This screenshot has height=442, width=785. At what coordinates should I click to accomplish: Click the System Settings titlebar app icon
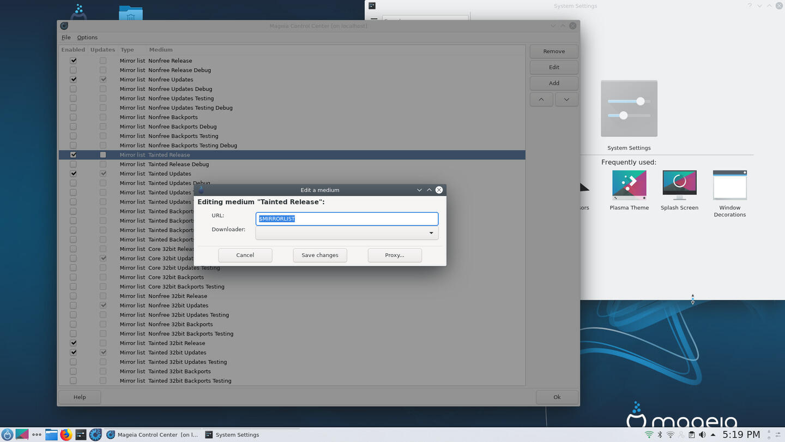(372, 6)
